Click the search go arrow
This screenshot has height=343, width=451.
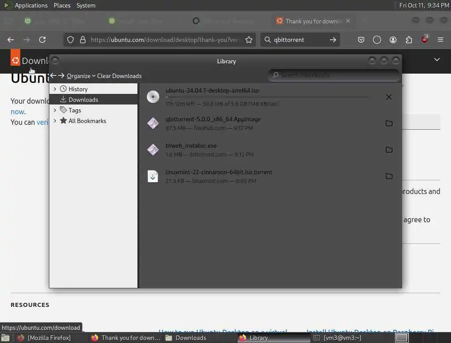tap(333, 40)
